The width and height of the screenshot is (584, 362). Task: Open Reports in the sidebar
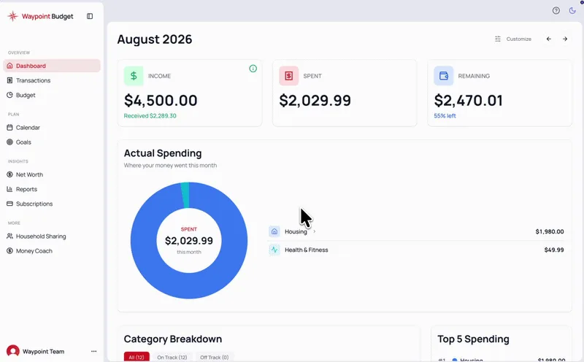[52, 189]
